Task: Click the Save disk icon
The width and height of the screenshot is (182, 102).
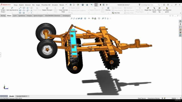Action: point(83,5)
